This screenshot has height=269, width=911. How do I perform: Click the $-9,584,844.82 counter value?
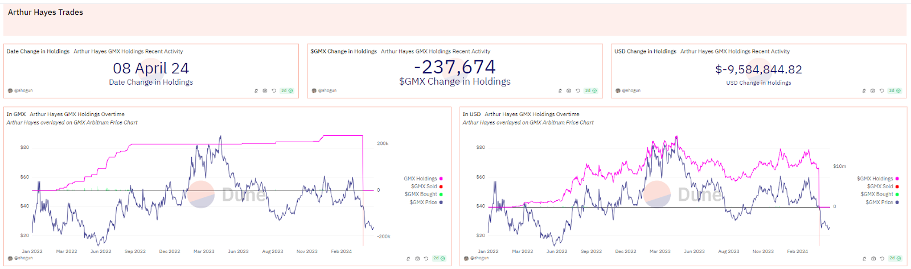click(758, 69)
